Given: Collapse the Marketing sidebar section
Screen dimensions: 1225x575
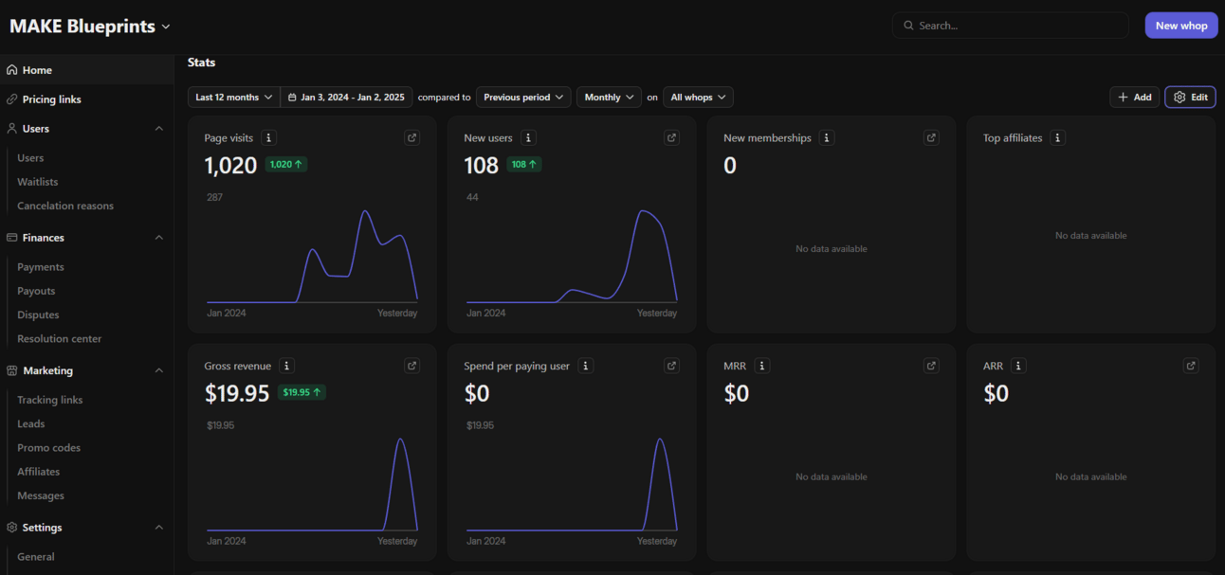Looking at the screenshot, I should 158,370.
